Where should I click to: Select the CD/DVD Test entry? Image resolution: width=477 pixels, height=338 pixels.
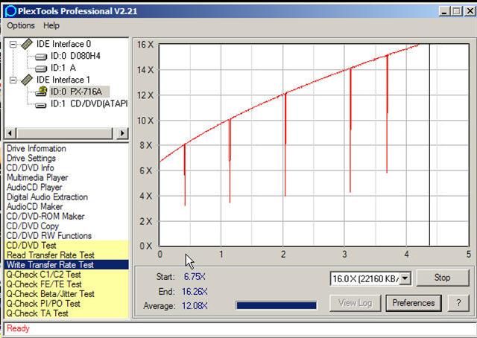[x=66, y=246]
